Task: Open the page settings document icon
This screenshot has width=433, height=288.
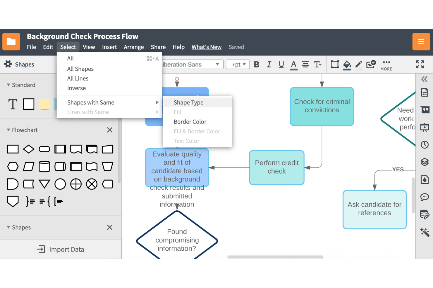Action: [425, 92]
